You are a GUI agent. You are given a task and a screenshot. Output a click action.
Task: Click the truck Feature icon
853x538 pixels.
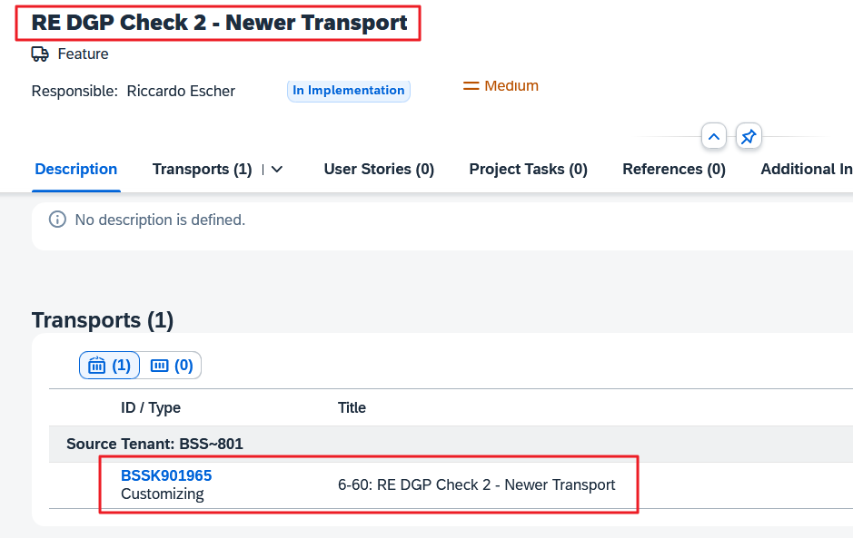click(40, 54)
